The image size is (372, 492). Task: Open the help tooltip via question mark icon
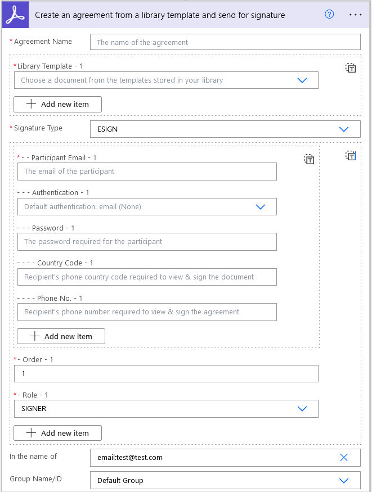tap(329, 15)
